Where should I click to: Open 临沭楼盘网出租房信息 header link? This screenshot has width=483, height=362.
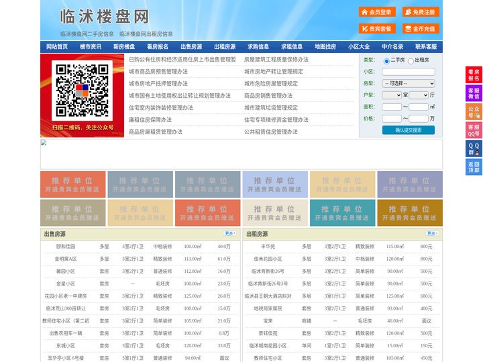click(146, 34)
